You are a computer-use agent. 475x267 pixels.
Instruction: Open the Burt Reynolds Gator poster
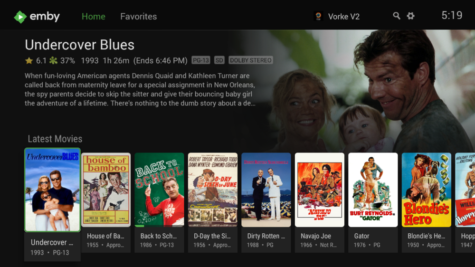pos(373,190)
